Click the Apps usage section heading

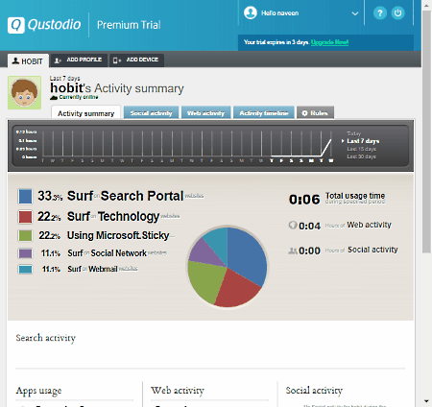(x=38, y=391)
